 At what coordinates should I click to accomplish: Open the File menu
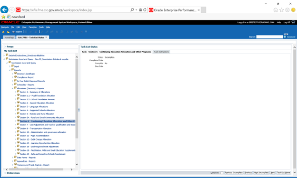(x=12, y=27)
